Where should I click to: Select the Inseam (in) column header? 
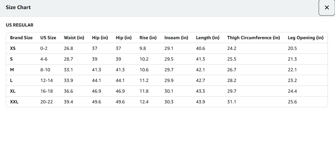176,38
